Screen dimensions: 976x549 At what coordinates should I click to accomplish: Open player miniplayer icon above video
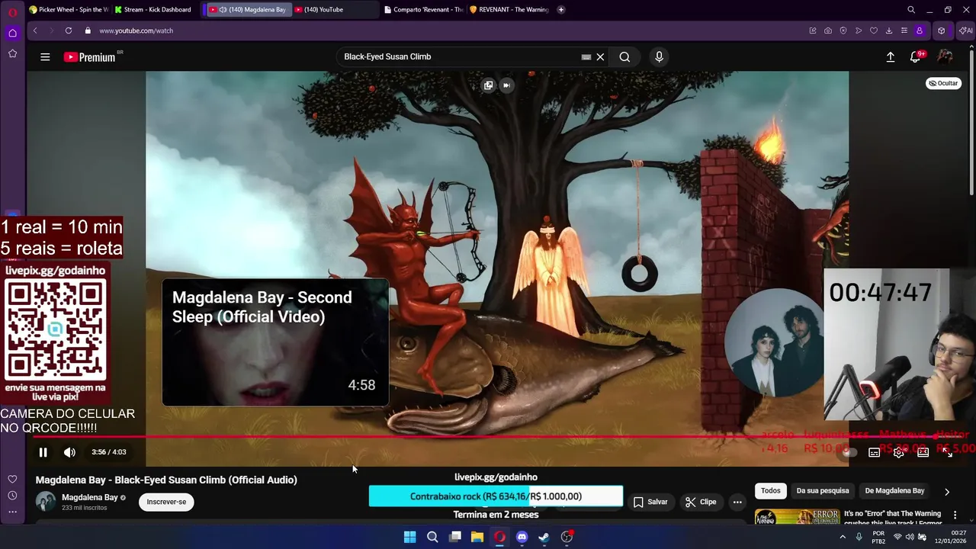[x=488, y=85]
